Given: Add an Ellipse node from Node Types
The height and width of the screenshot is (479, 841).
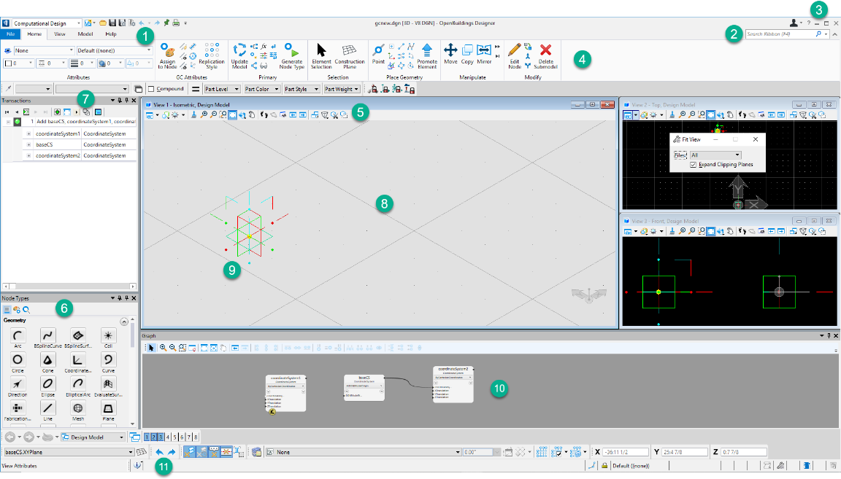Looking at the screenshot, I should [x=48, y=384].
